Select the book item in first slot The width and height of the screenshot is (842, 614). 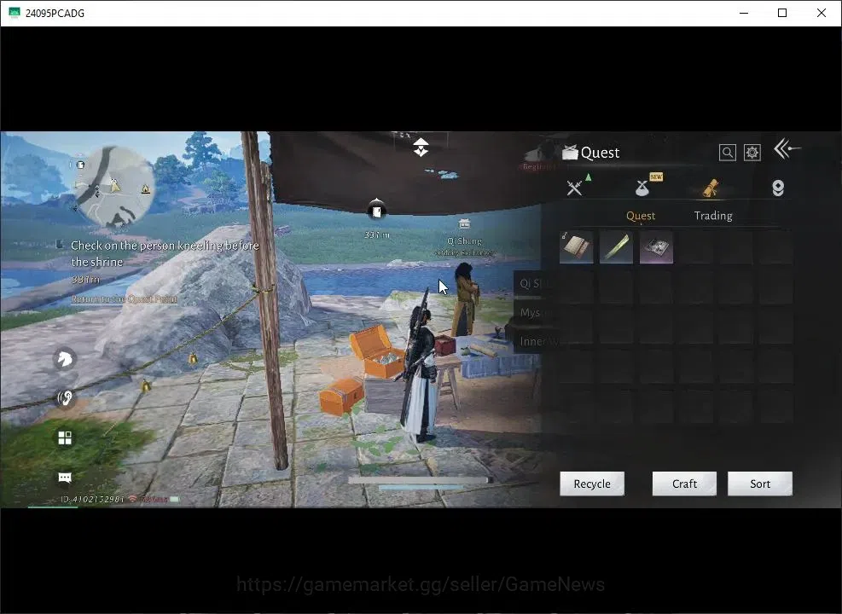tap(576, 247)
